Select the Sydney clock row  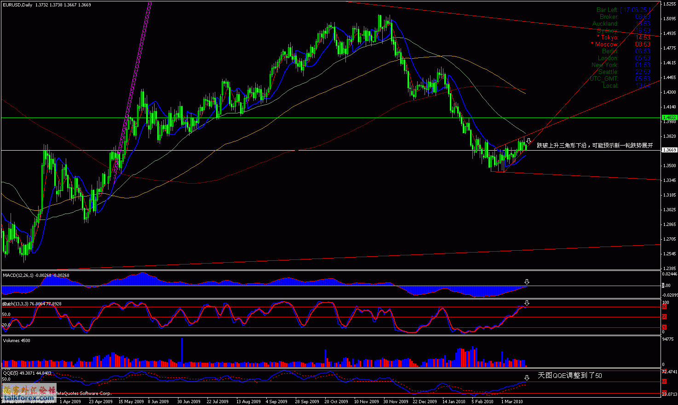coord(624,30)
